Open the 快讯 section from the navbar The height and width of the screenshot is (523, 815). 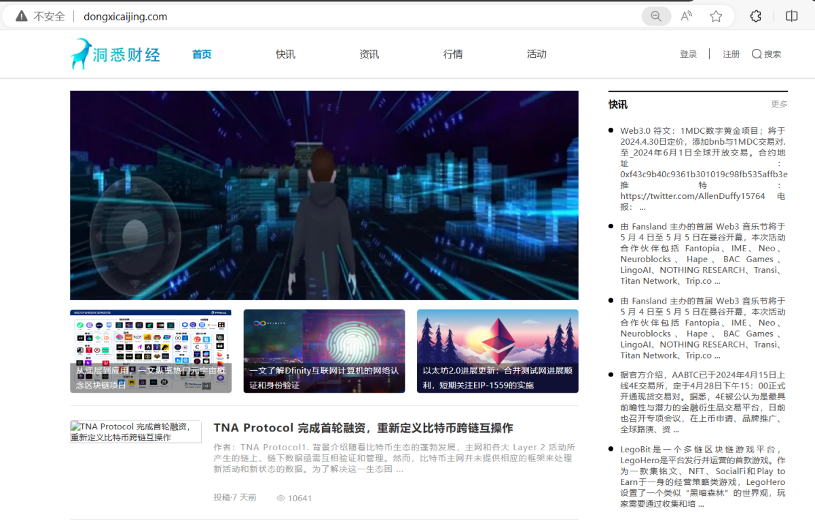285,54
